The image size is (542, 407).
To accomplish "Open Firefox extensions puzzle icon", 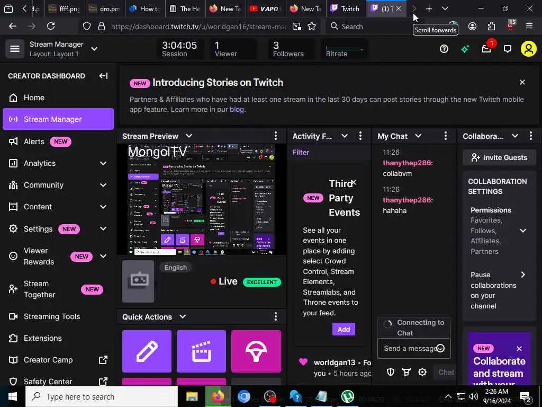I will (x=491, y=26).
